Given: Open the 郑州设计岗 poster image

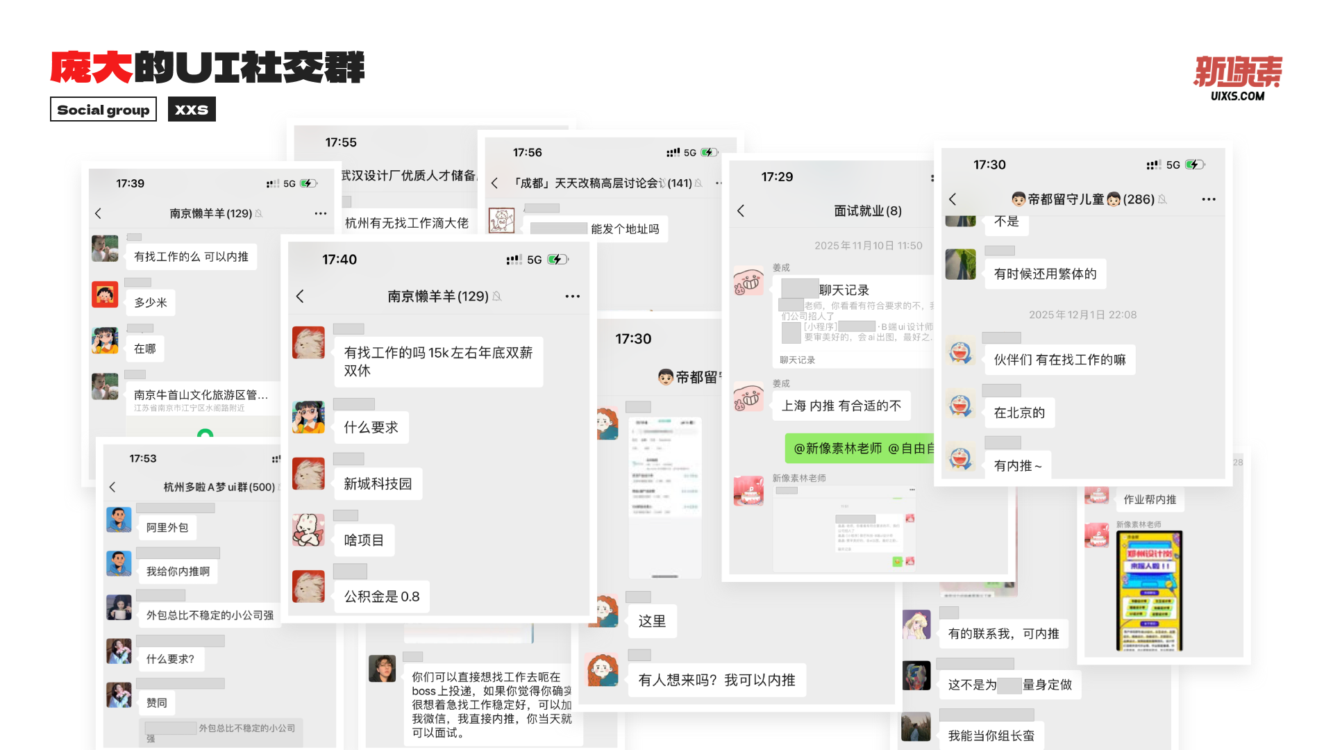Looking at the screenshot, I should (x=1149, y=591).
